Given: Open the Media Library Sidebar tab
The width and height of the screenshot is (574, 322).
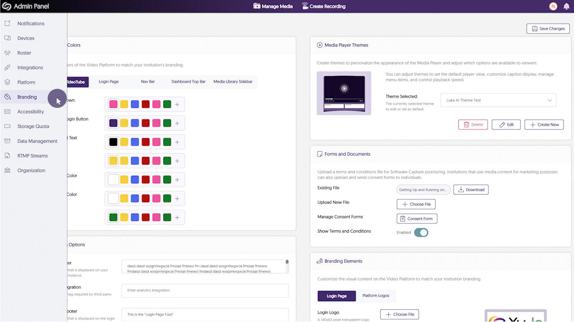Looking at the screenshot, I should 233,82.
